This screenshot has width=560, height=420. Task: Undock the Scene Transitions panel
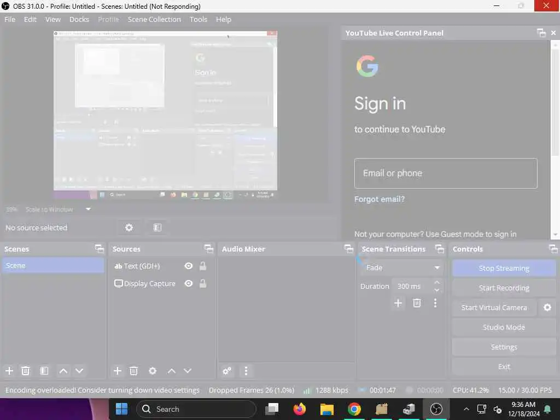pos(440,249)
